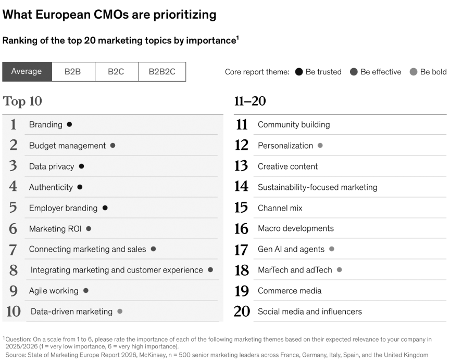Click the Be effective legend dot
Viewport: 450px width, 363px height.
click(354, 72)
